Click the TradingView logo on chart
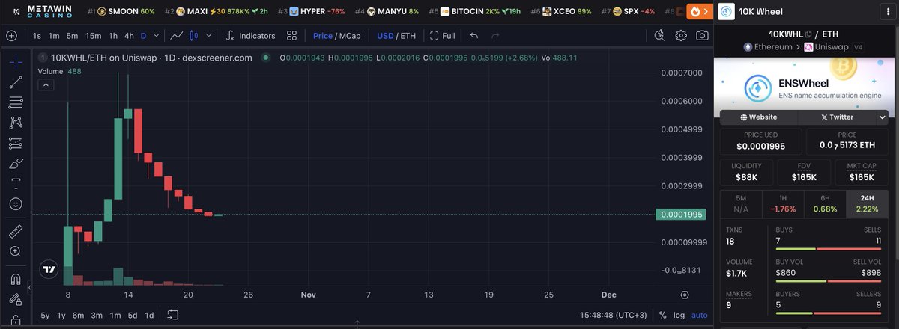Viewport: 899px width, 329px height. point(49,270)
